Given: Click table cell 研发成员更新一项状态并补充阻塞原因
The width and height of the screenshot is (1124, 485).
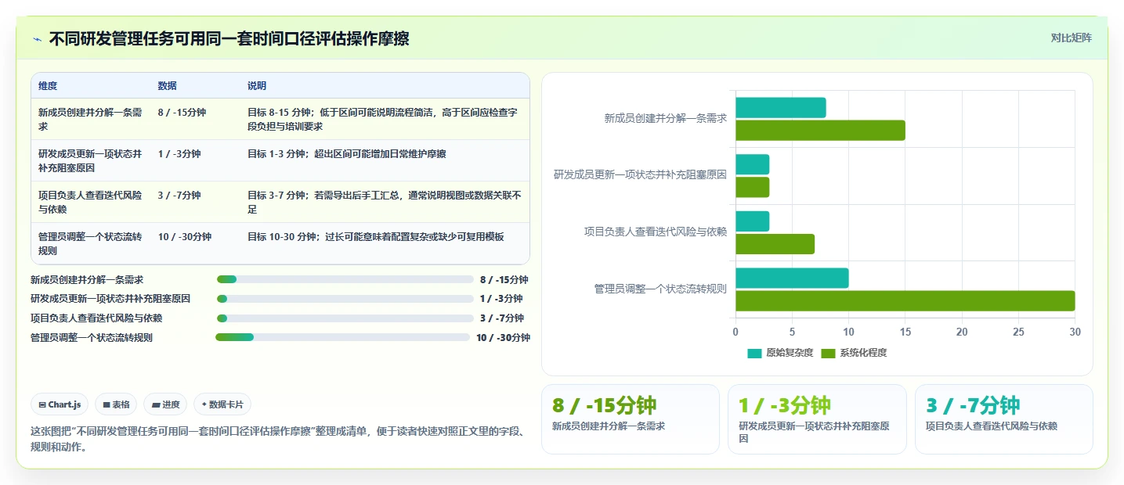Looking at the screenshot, I should point(90,160).
